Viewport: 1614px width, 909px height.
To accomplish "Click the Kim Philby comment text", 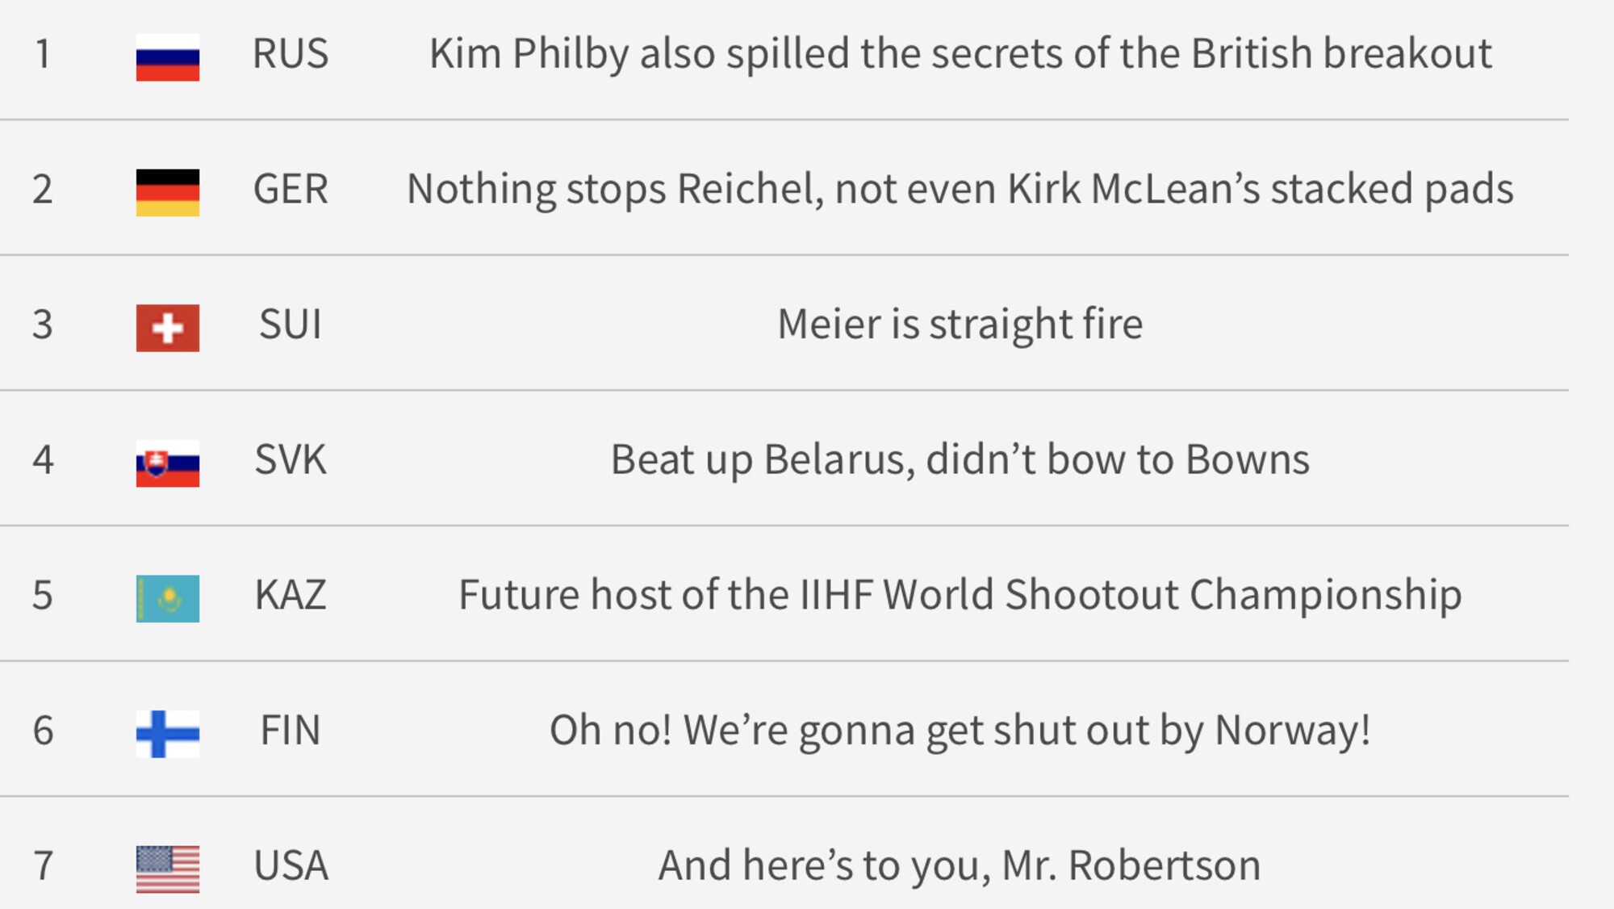I will pyautogui.click(x=960, y=54).
